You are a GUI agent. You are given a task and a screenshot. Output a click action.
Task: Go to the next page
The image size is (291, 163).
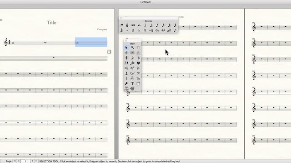point(32,161)
